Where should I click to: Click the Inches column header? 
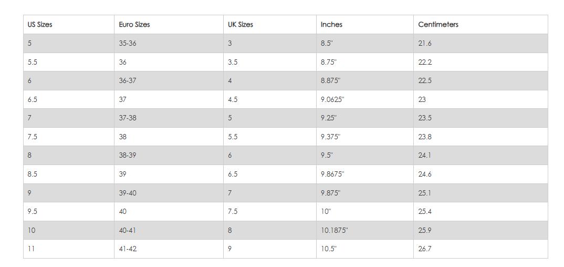331,25
